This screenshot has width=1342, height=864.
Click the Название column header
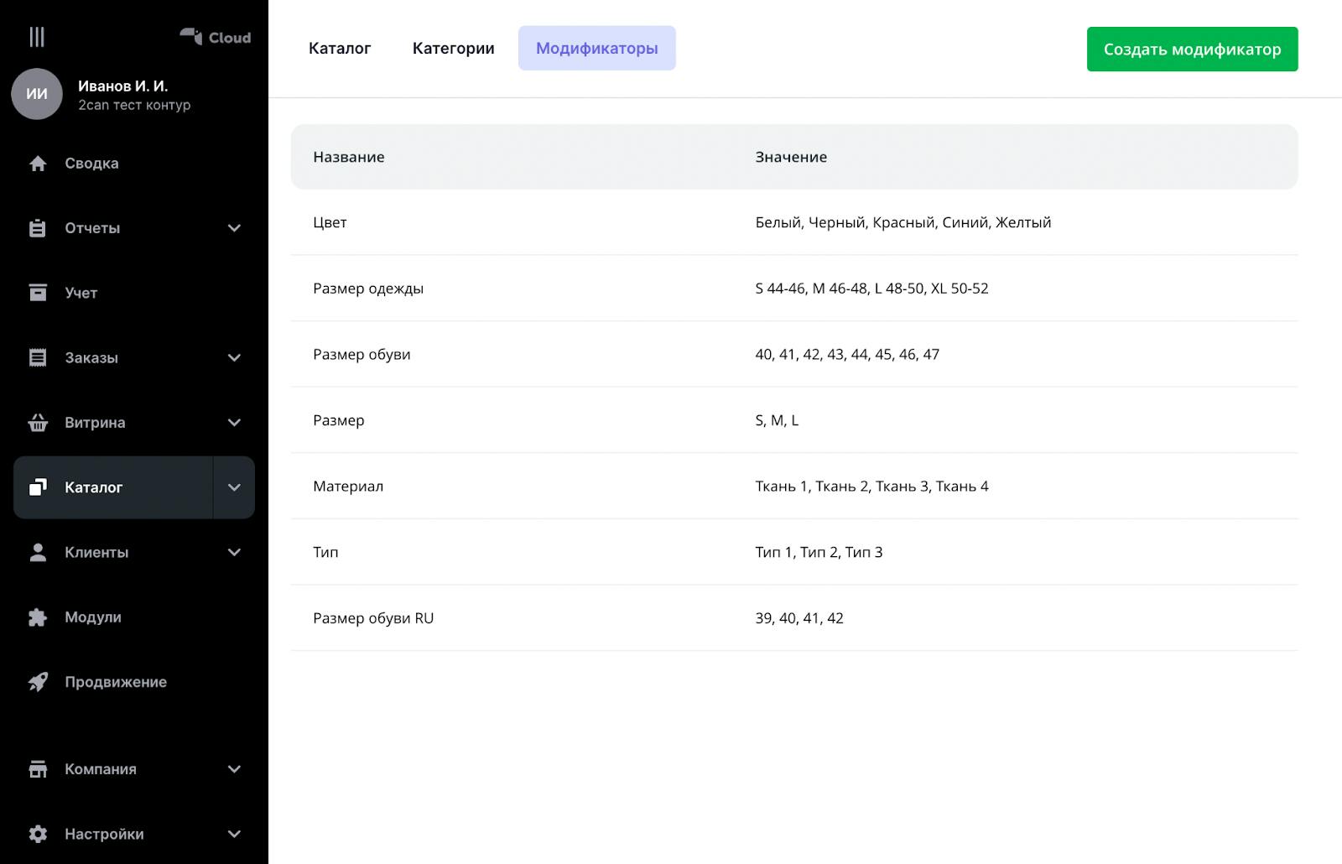coord(349,157)
